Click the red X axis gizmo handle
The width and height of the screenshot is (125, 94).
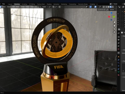(109, 17)
